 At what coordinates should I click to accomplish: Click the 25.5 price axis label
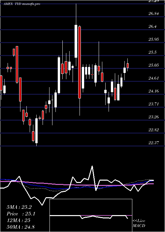click(x=153, y=52)
